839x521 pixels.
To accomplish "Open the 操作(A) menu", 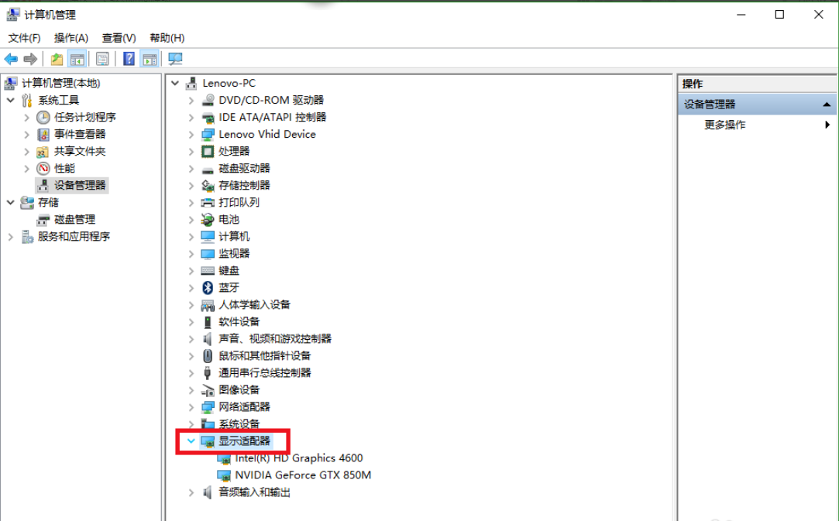I will 71,38.
